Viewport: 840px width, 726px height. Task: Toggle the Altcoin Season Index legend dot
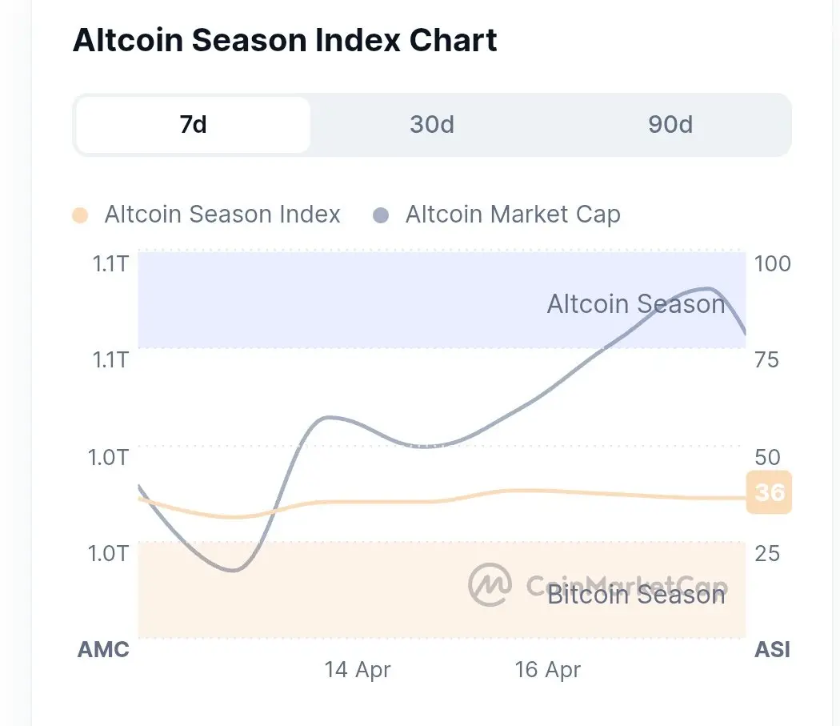(79, 215)
